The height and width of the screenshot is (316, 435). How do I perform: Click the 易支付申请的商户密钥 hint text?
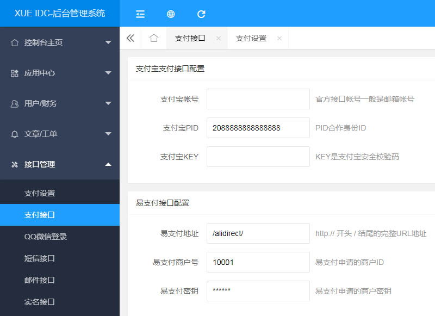click(353, 291)
